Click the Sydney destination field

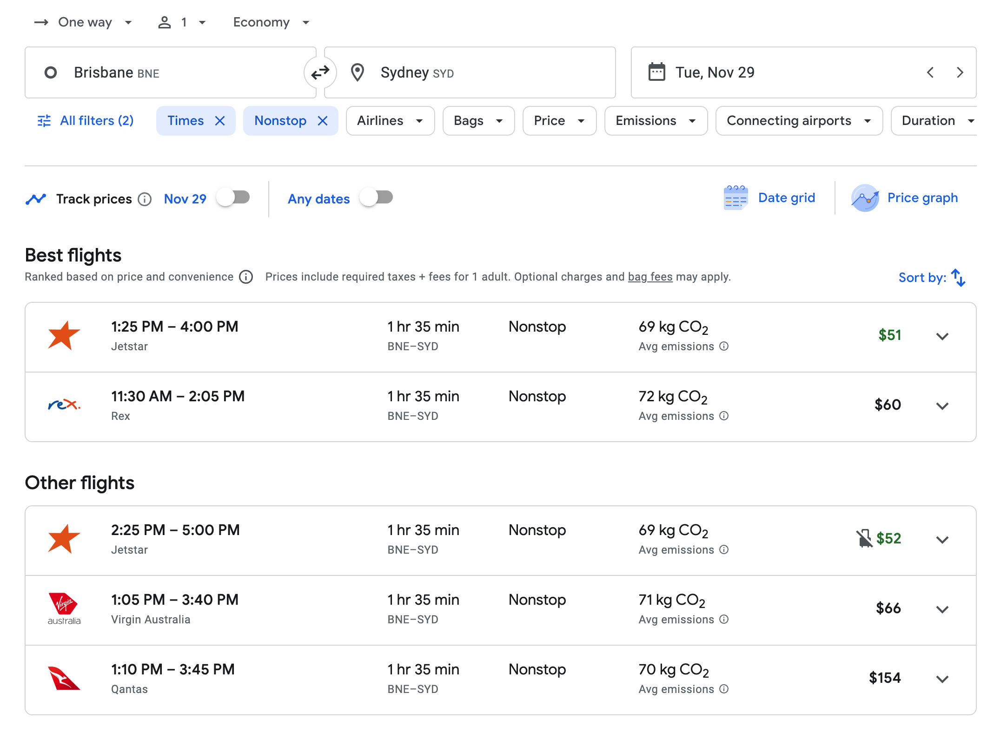pyautogui.click(x=470, y=72)
